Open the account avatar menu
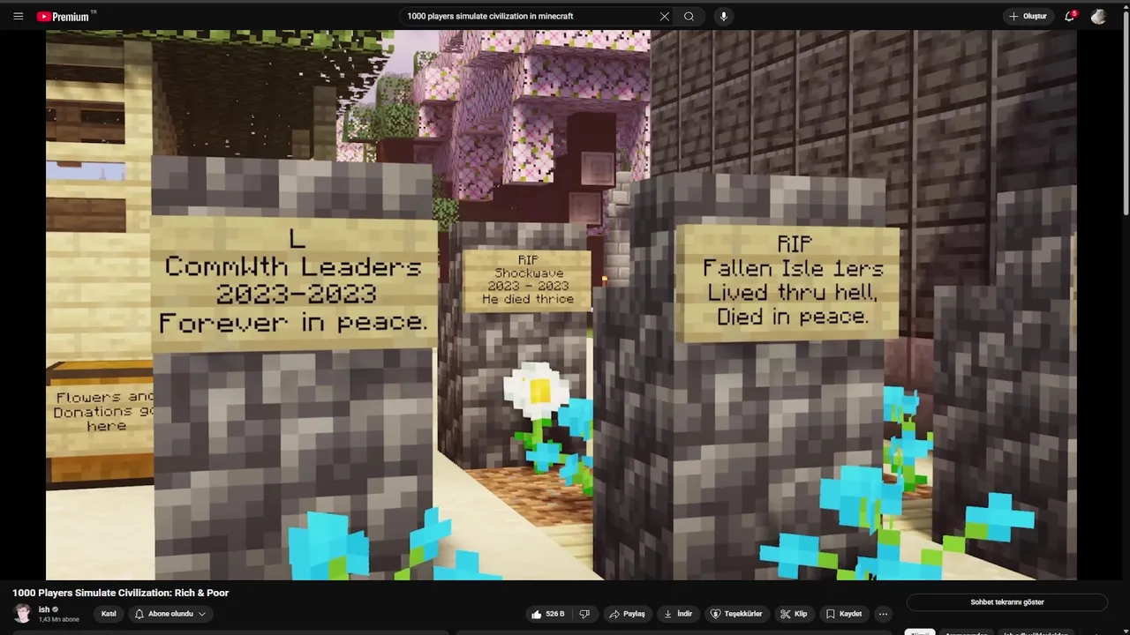The height and width of the screenshot is (635, 1130). click(x=1098, y=16)
